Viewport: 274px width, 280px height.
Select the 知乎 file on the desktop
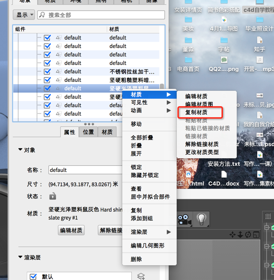pyautogui.click(x=259, y=45)
